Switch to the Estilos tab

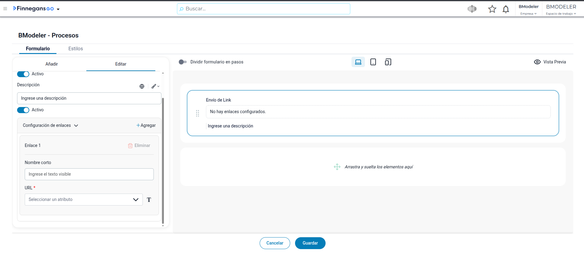click(76, 48)
